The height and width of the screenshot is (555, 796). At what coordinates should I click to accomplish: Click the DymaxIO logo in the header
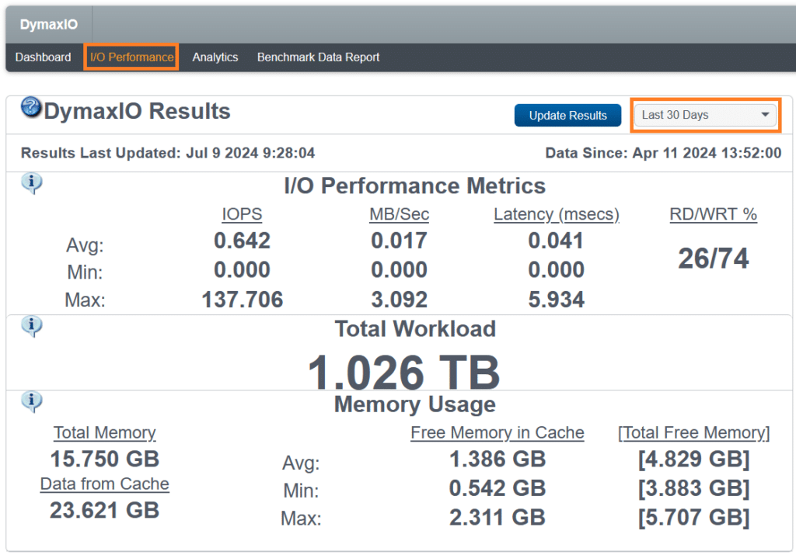[48, 24]
